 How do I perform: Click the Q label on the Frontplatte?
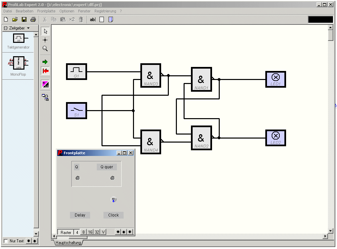[x=76, y=167]
